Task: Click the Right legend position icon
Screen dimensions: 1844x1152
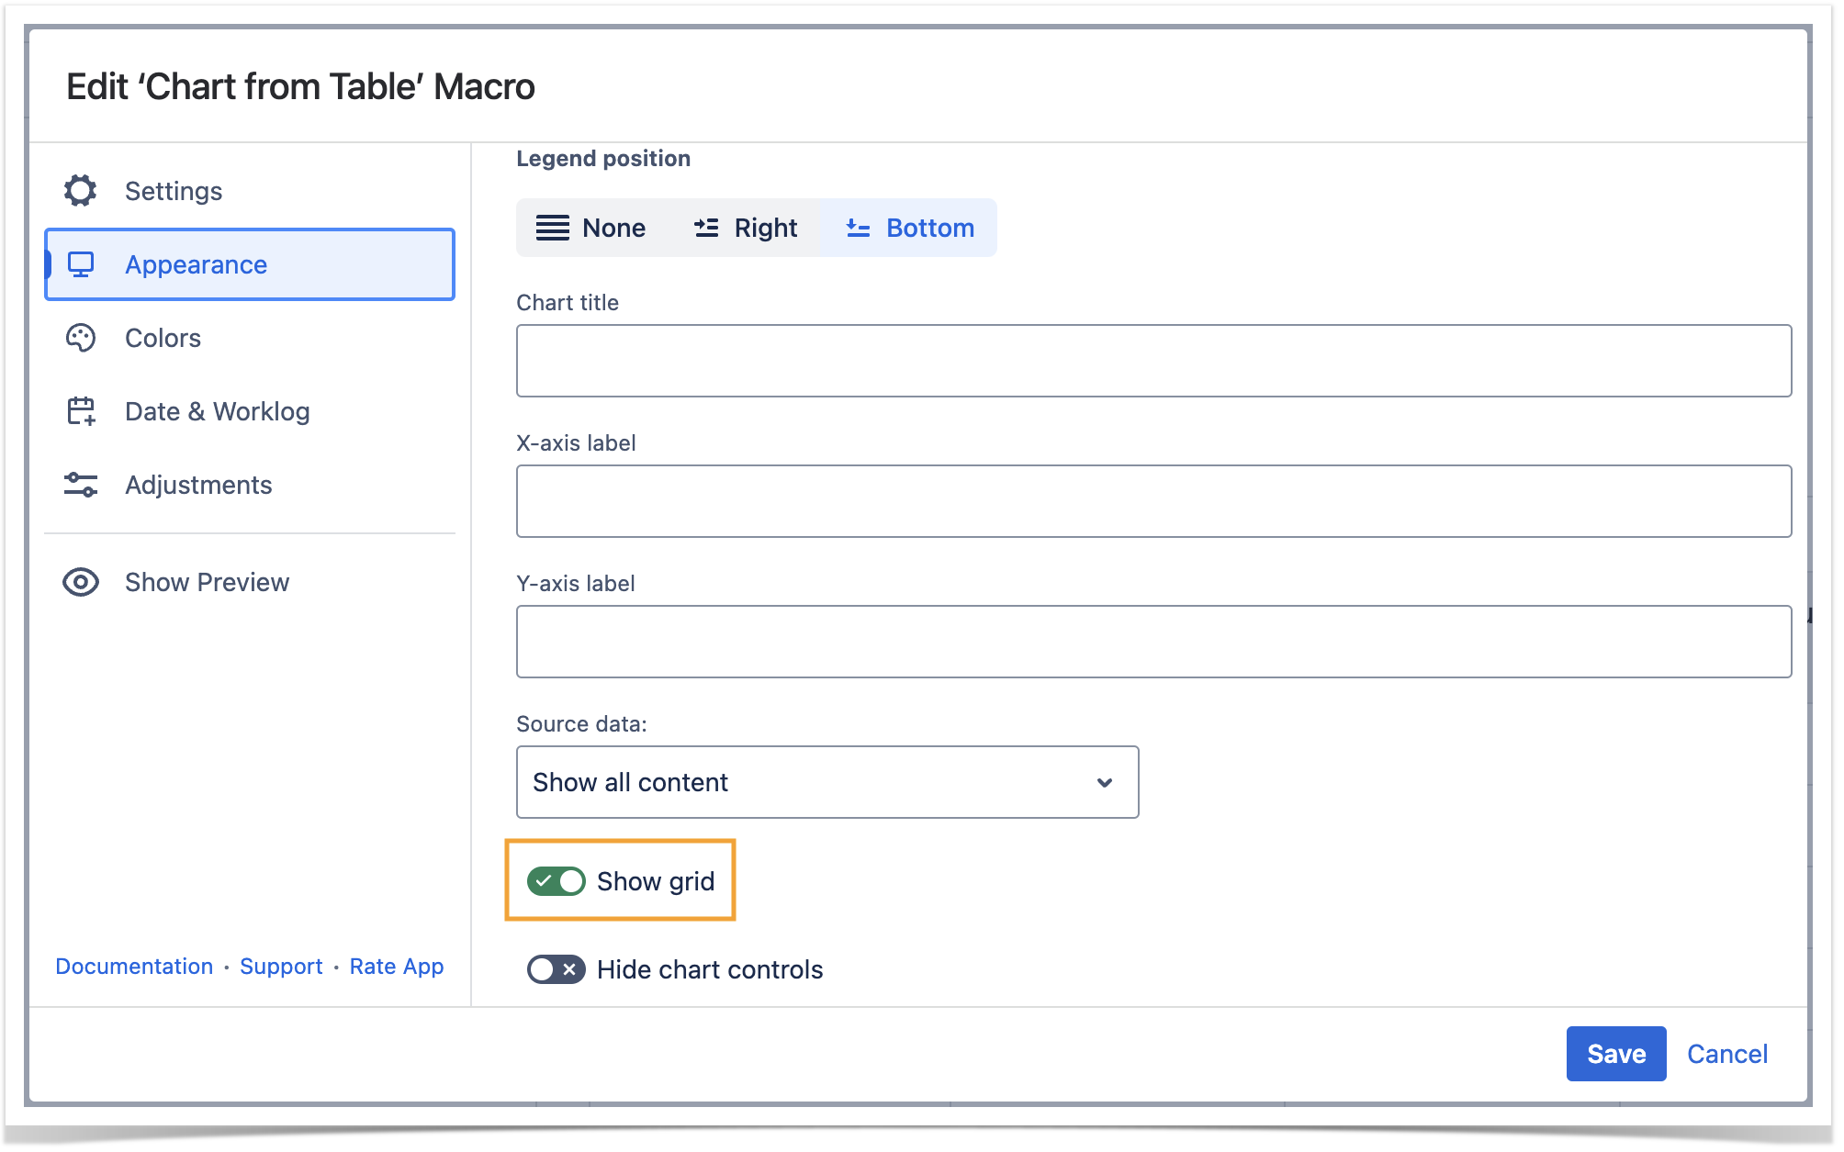Action: click(x=706, y=228)
